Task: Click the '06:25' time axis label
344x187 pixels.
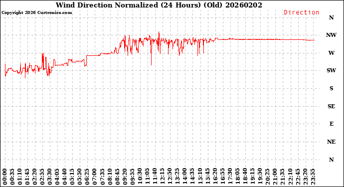Action: (x=87, y=177)
